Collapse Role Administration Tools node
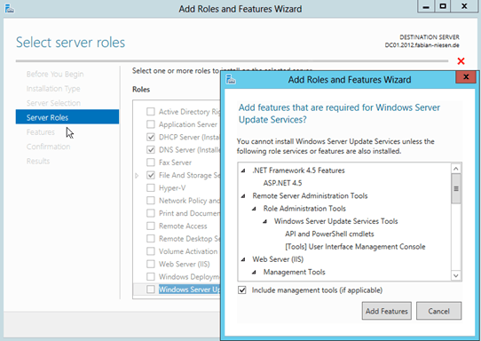Image resolution: width=481 pixels, height=341 pixels. click(x=254, y=209)
